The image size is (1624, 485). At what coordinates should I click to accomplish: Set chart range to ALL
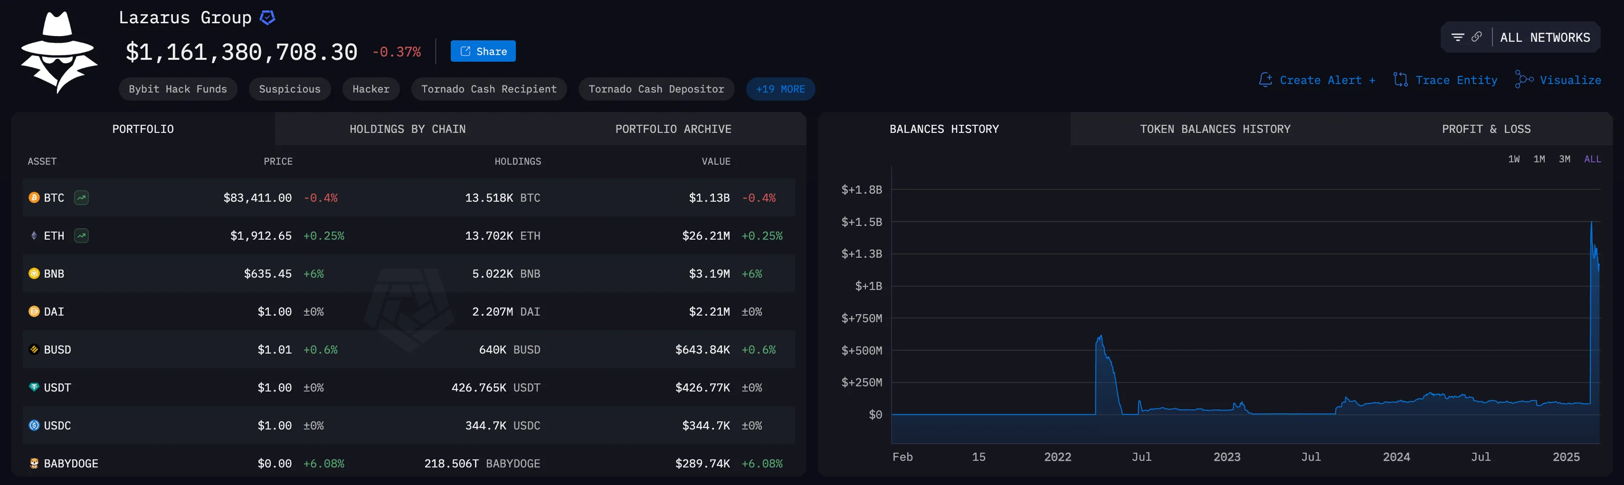pyautogui.click(x=1593, y=159)
